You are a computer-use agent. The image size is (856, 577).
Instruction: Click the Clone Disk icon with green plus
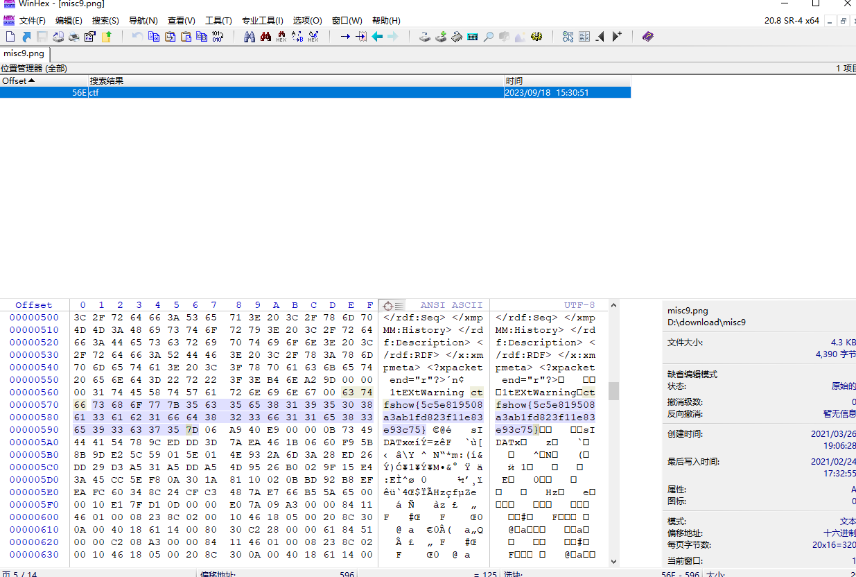(441, 37)
